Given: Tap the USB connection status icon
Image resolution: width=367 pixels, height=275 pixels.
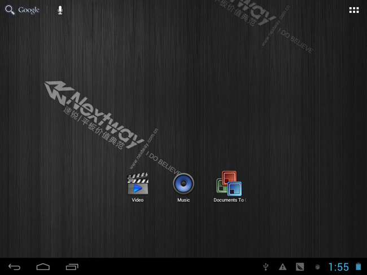Looking at the screenshot, I should click(x=266, y=267).
